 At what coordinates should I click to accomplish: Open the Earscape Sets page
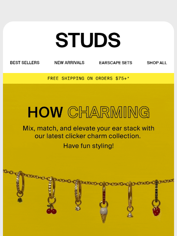tap(115, 63)
